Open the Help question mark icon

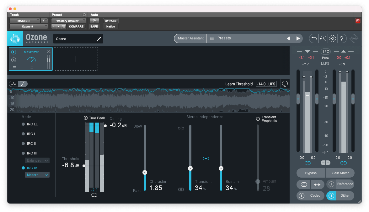pyautogui.click(x=341, y=38)
